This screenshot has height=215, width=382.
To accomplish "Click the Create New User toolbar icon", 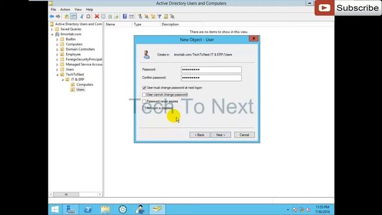I will tap(140, 16).
